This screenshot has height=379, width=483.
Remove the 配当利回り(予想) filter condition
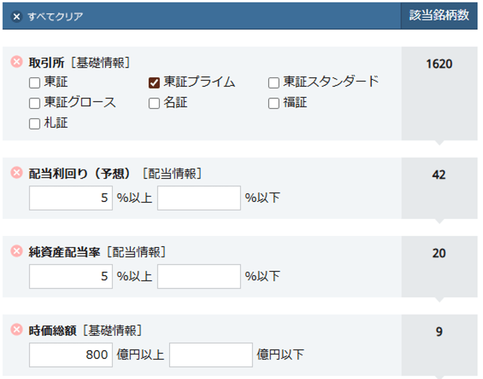pyautogui.click(x=17, y=173)
